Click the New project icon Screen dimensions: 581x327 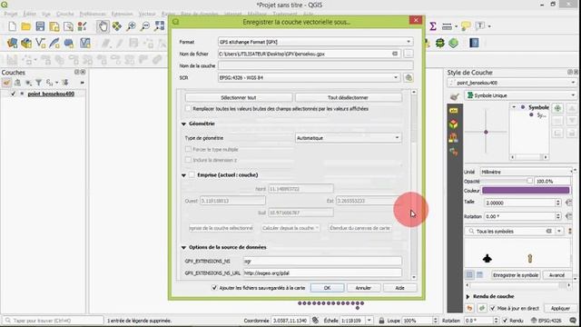[x=12, y=26]
